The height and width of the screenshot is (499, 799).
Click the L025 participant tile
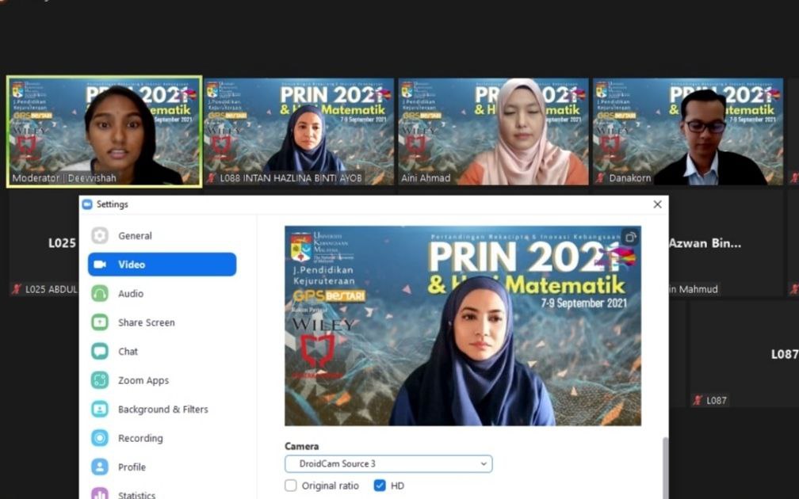coord(44,245)
